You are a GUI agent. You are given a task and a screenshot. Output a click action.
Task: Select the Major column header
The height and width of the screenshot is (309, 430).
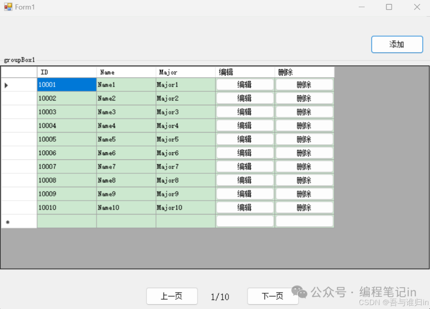tap(185, 72)
